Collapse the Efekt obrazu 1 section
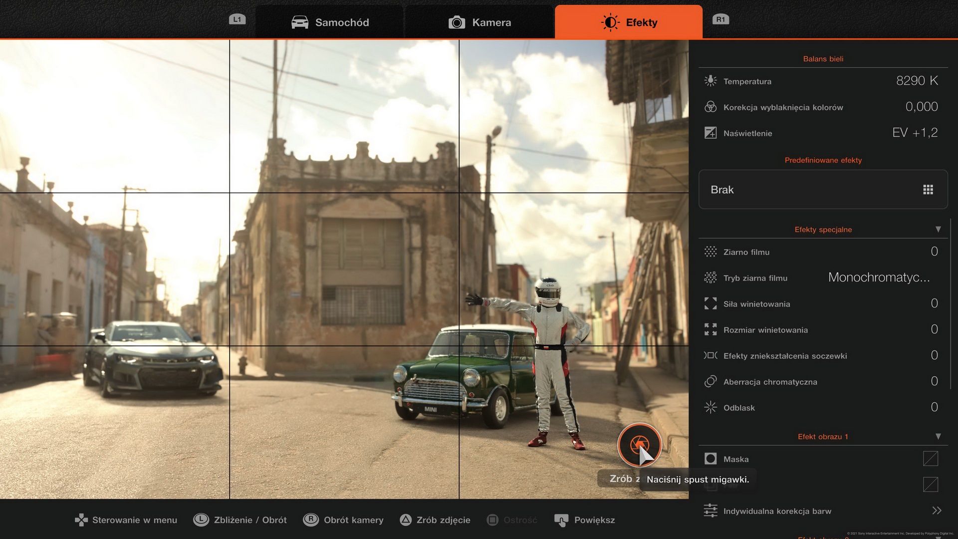This screenshot has height=539, width=958. click(938, 436)
